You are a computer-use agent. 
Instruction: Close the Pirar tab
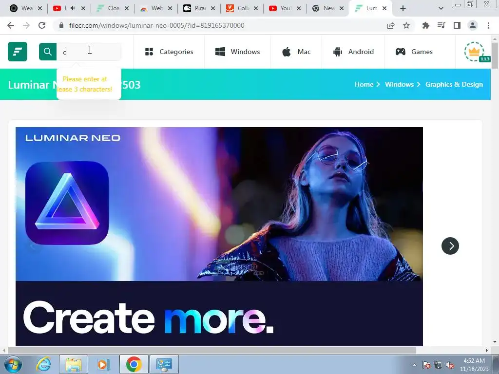click(x=213, y=8)
